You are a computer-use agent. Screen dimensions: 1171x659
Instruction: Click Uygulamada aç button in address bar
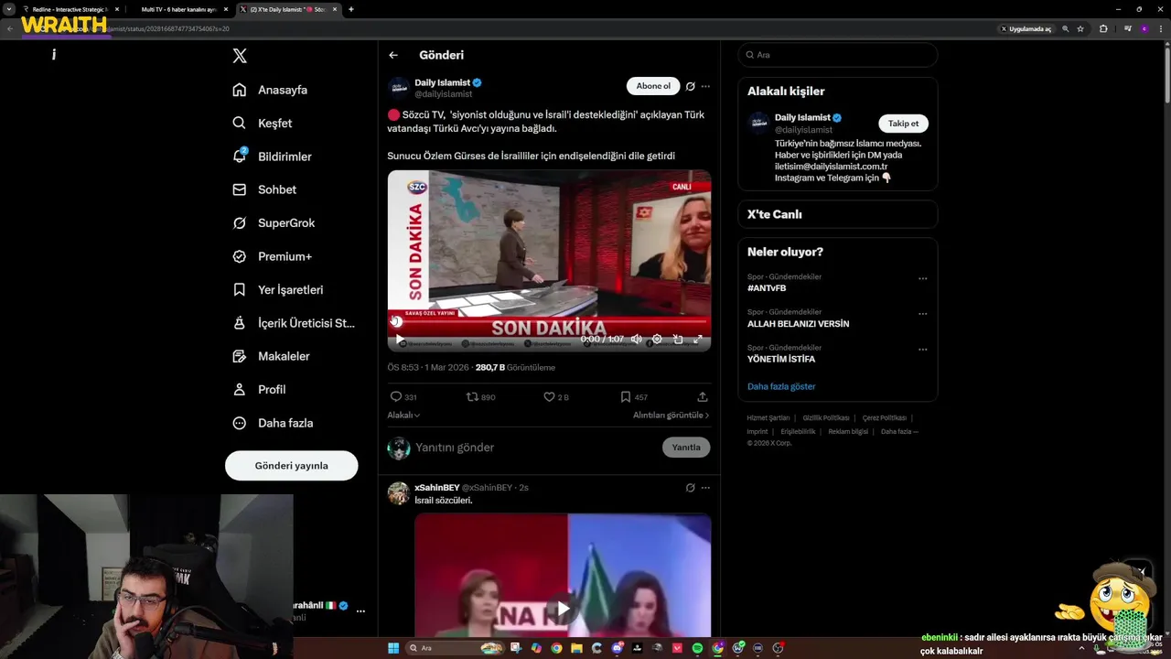point(1026,29)
